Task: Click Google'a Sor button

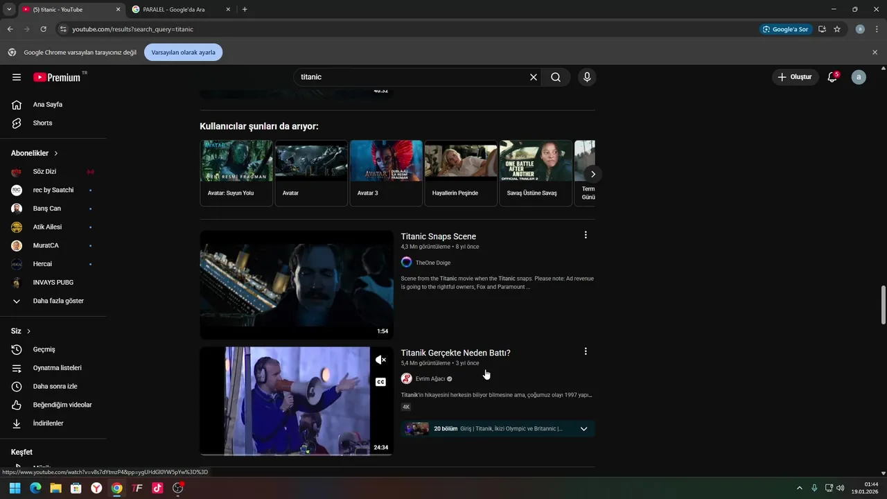Action: [786, 29]
